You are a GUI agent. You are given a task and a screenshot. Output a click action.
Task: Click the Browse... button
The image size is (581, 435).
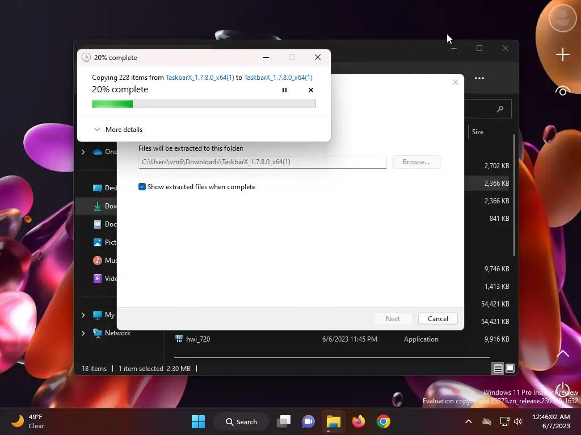(416, 162)
